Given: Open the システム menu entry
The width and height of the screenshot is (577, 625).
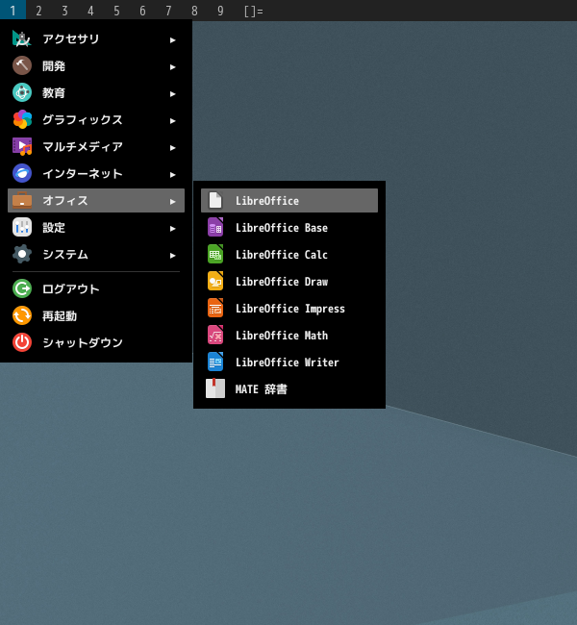Looking at the screenshot, I should coord(96,254).
